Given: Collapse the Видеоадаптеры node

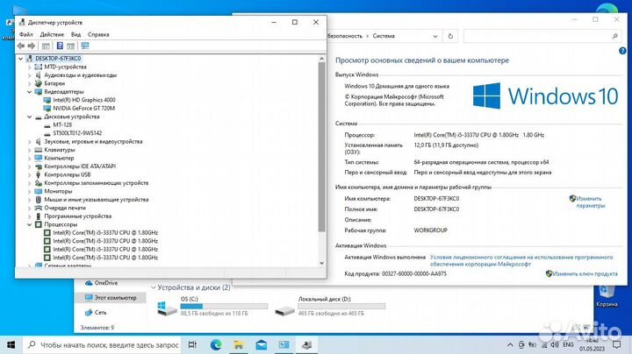Looking at the screenshot, I should click(30, 92).
